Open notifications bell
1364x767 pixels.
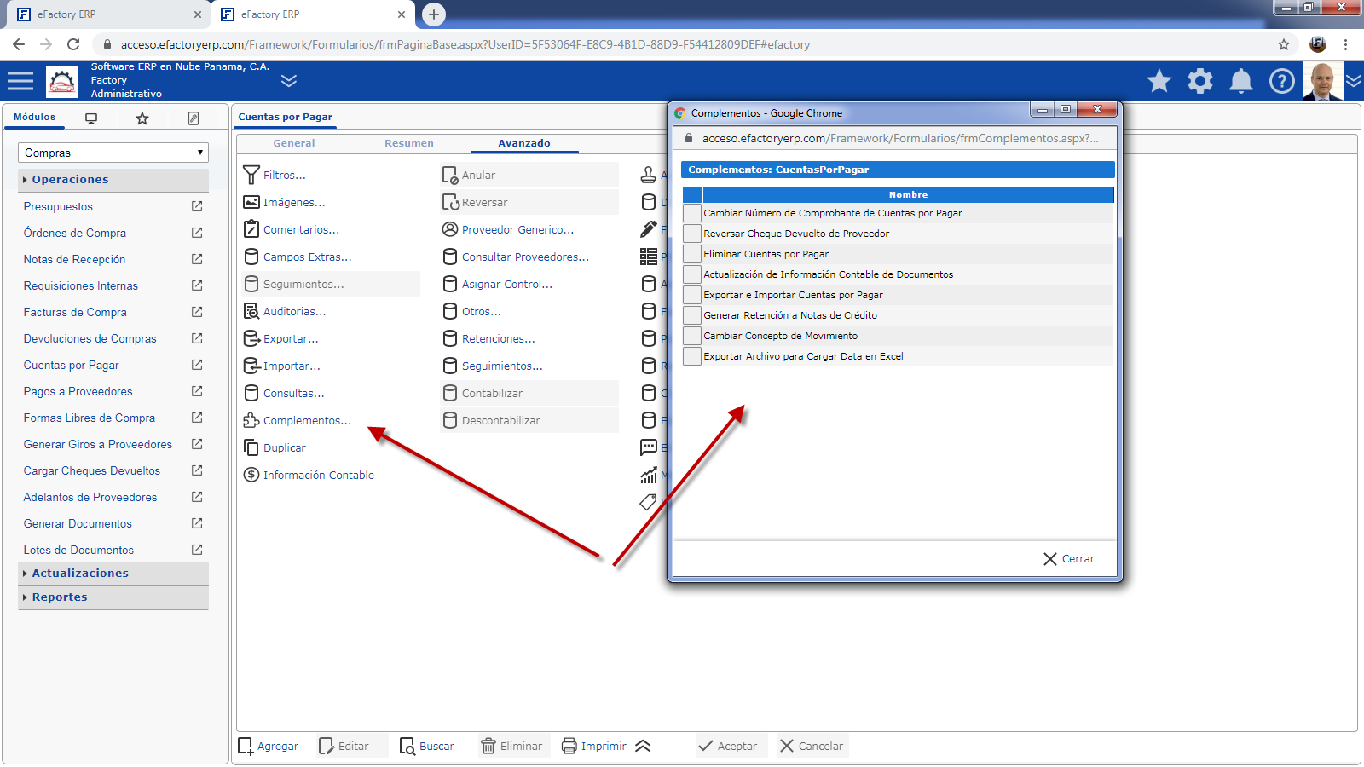(1241, 81)
